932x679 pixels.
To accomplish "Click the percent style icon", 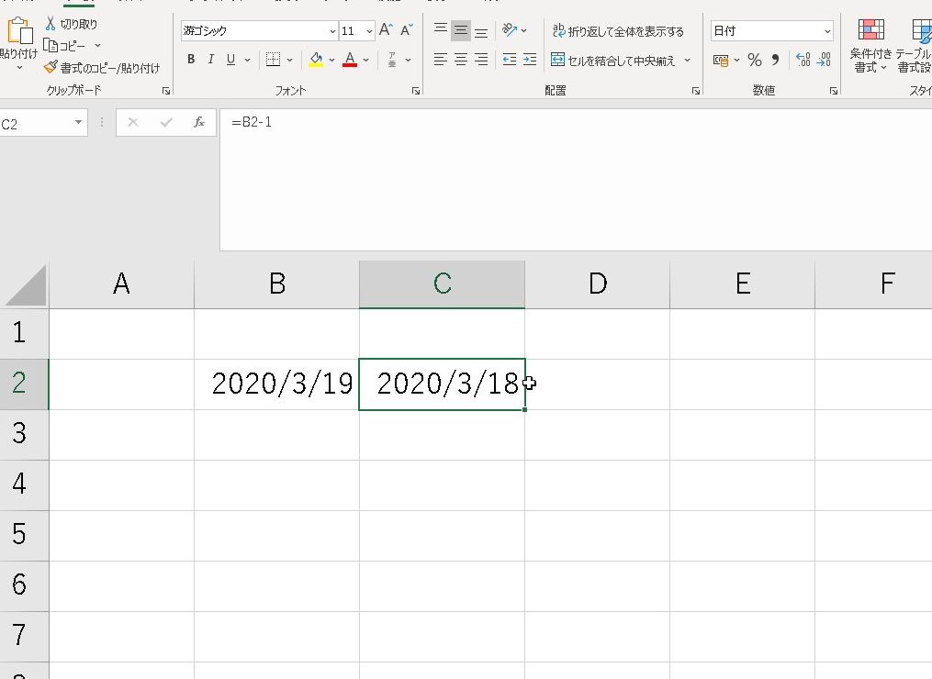I will tap(754, 61).
